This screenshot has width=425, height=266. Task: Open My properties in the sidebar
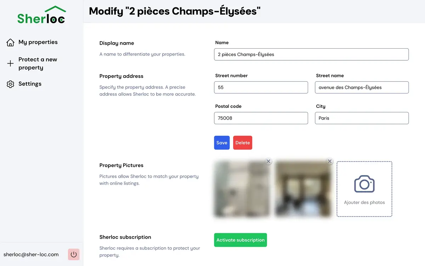pos(38,42)
